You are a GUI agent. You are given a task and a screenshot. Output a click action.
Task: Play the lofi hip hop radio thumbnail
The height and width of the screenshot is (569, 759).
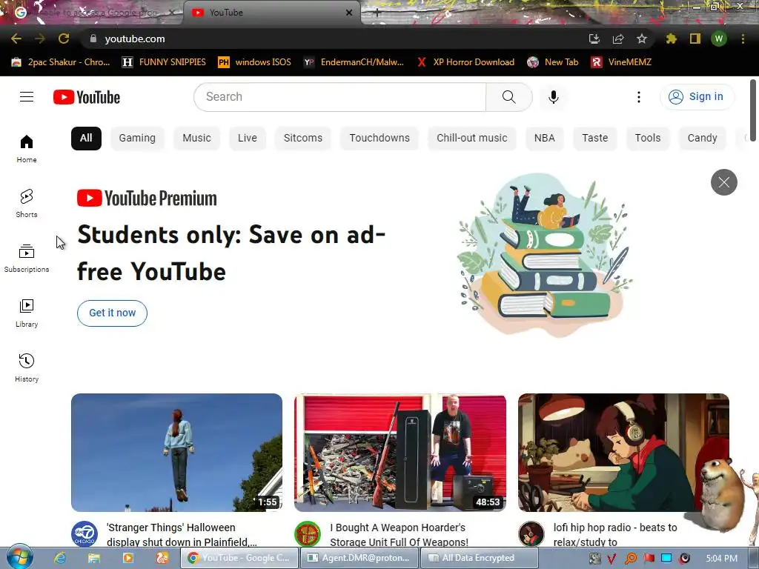click(x=623, y=453)
